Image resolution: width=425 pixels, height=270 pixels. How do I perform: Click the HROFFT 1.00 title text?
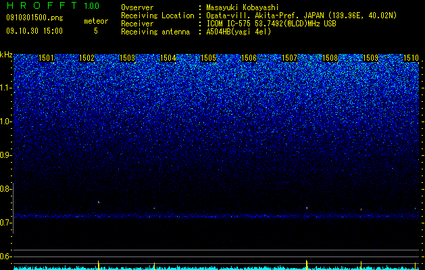53,5
